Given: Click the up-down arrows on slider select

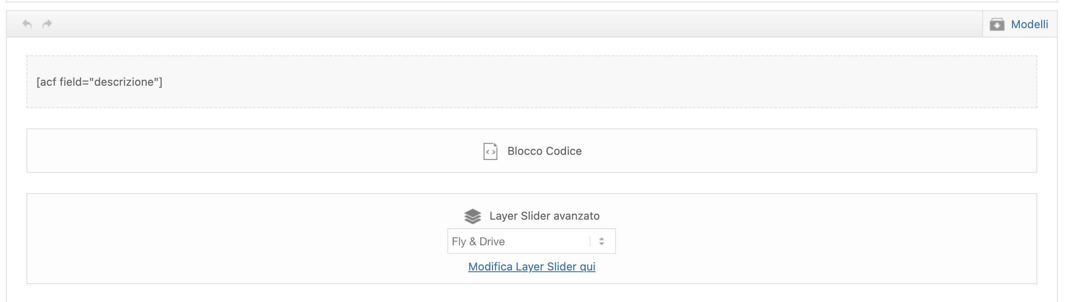Looking at the screenshot, I should pyautogui.click(x=601, y=241).
